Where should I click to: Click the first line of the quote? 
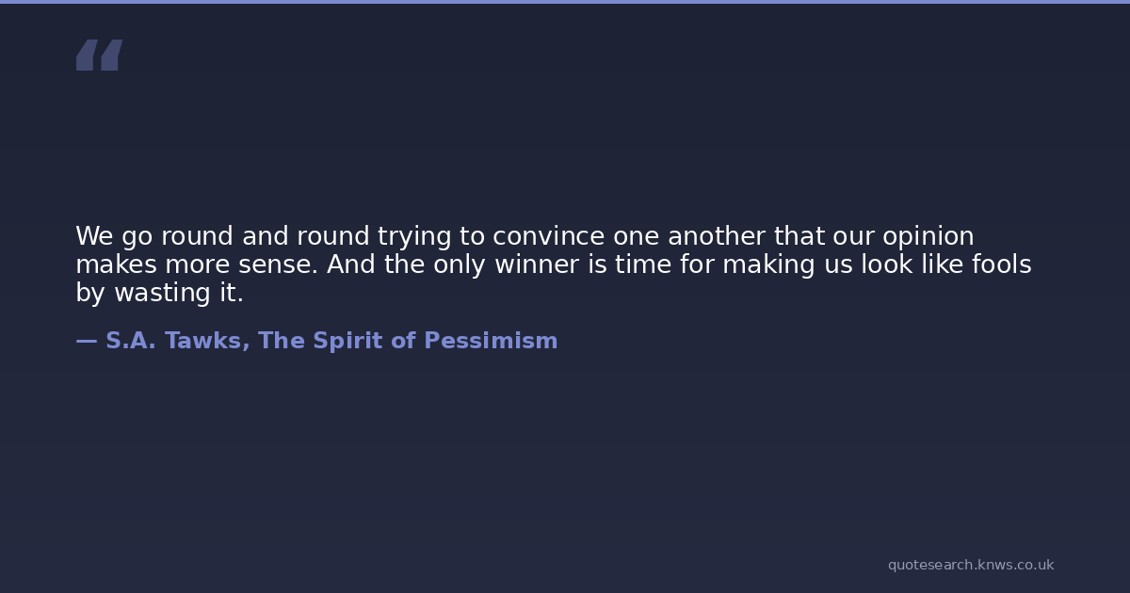(x=525, y=236)
